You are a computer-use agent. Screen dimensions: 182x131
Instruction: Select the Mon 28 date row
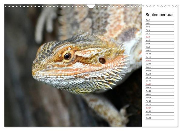click(x=160, y=111)
